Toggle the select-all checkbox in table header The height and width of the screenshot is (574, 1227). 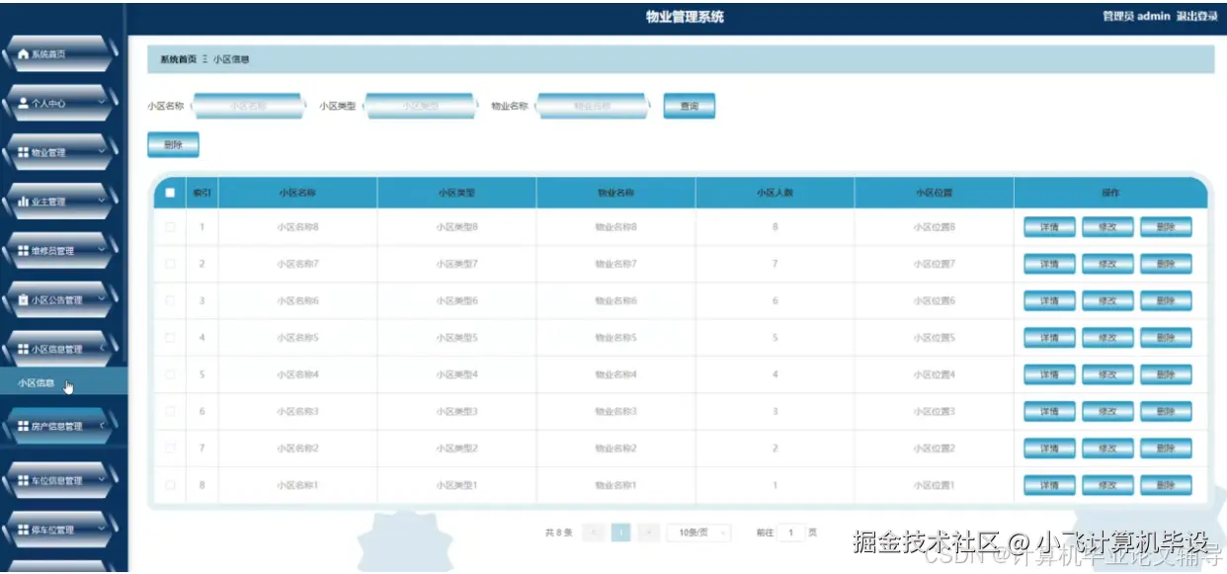(x=170, y=193)
